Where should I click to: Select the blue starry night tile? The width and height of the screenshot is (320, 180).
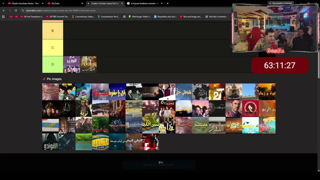pos(117,92)
